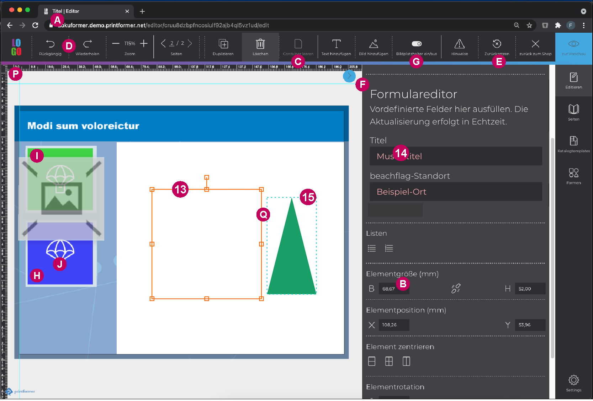Open Hinweise warning icon
The height and width of the screenshot is (401, 593).
459,44
